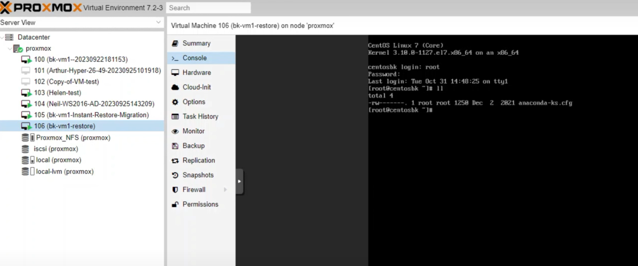Image resolution: width=638 pixels, height=266 pixels.
Task: Click the Datacenter server icon
Action: [x=10, y=37]
